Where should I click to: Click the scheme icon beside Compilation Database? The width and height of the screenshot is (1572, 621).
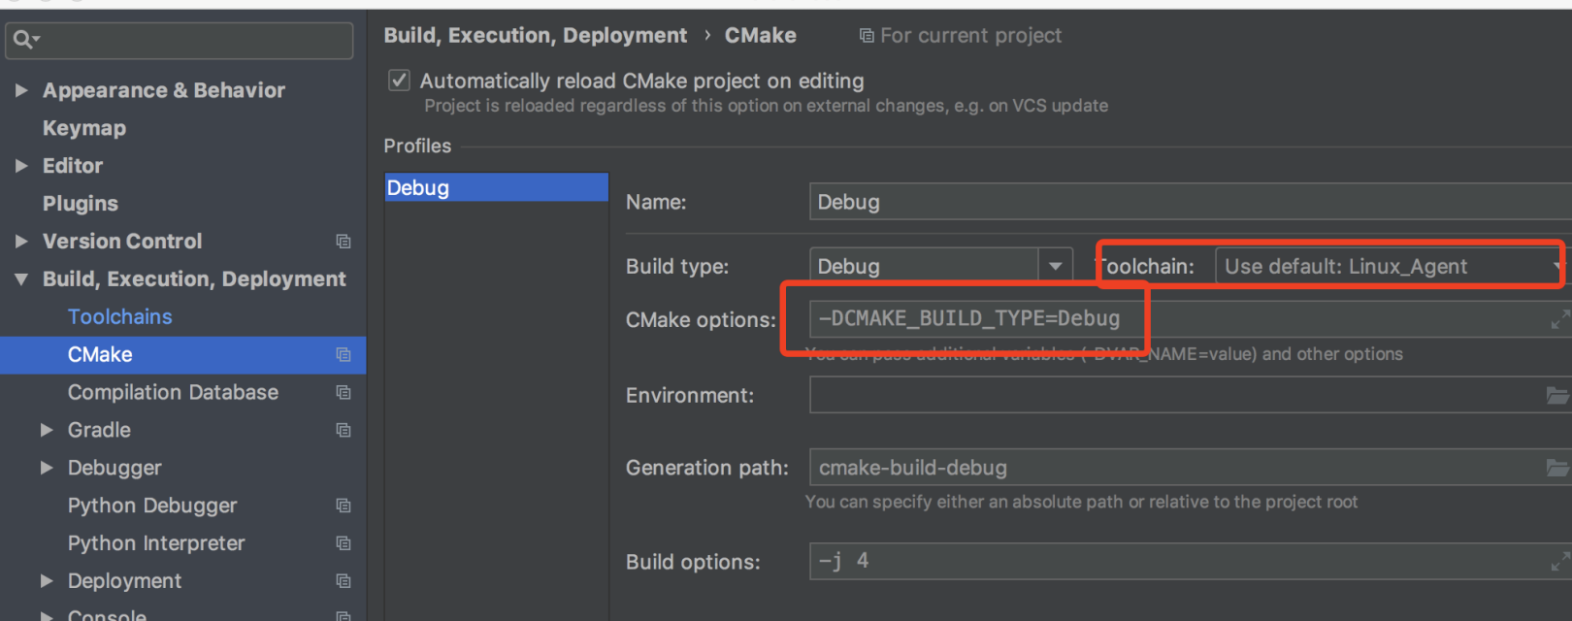[x=344, y=392]
